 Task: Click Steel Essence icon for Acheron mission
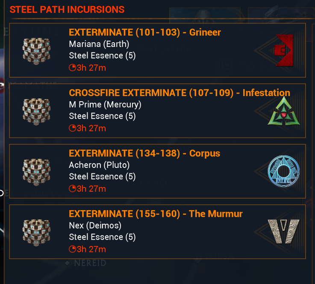(36, 172)
